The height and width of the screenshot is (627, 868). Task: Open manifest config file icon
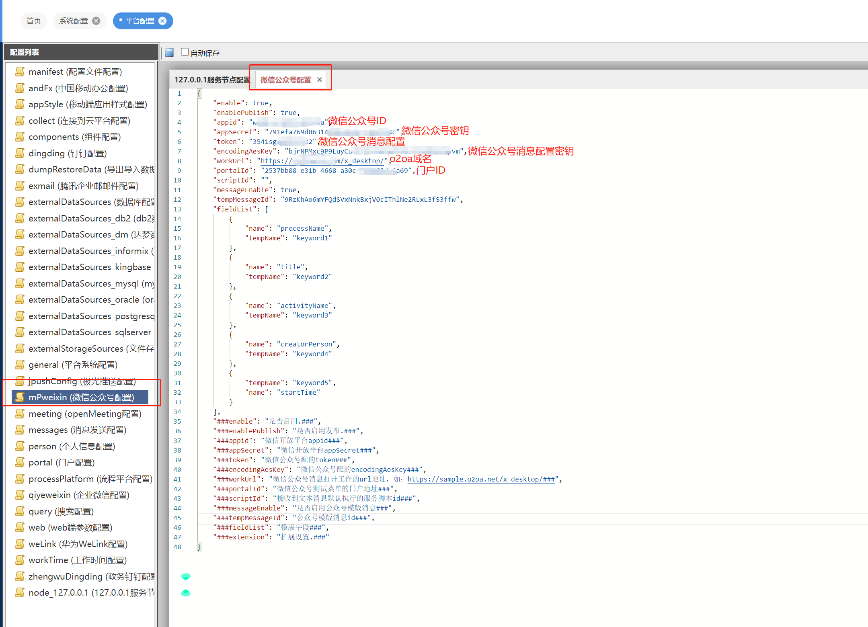pyautogui.click(x=20, y=72)
